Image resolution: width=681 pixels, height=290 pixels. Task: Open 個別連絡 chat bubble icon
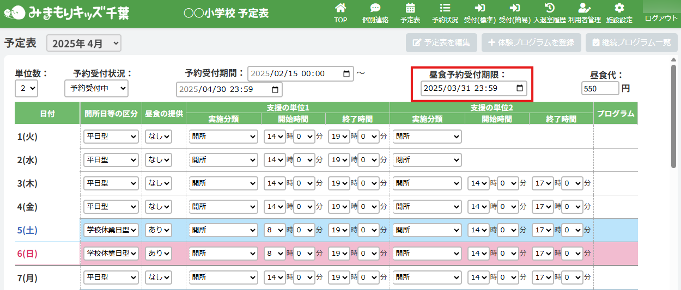375,9
